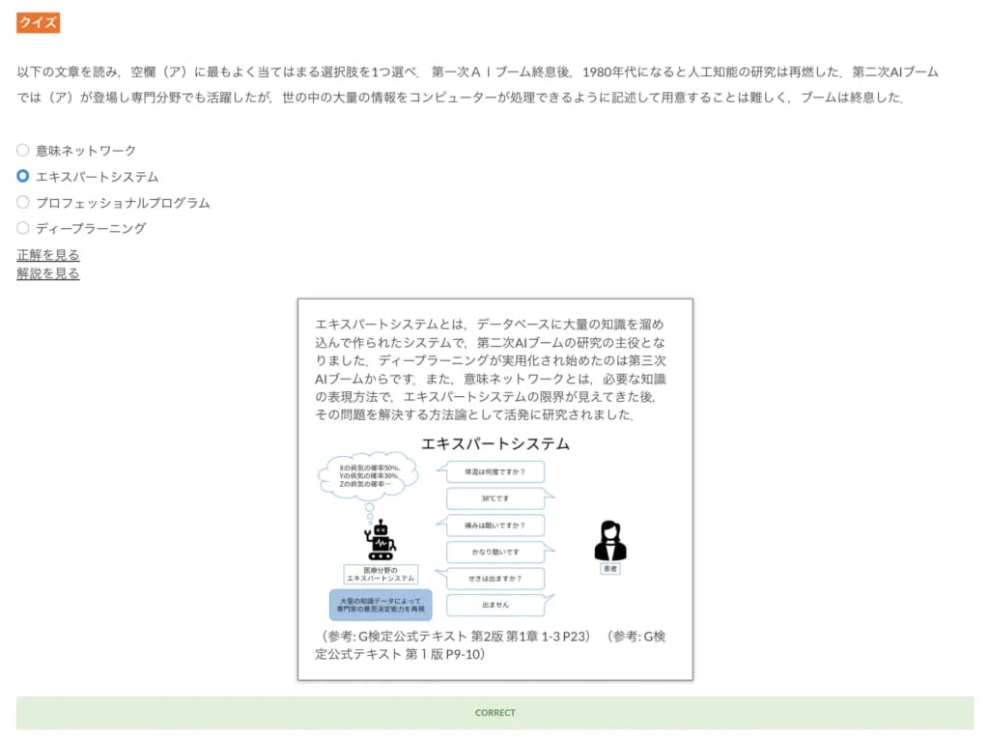
Task: Select the エキスパートシステム radio option
Action: tap(23, 176)
